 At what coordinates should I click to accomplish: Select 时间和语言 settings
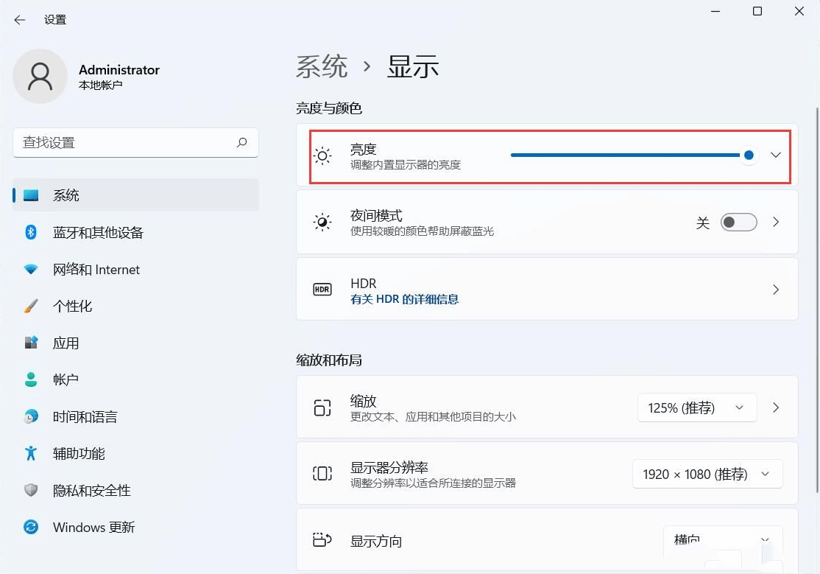(x=92, y=416)
